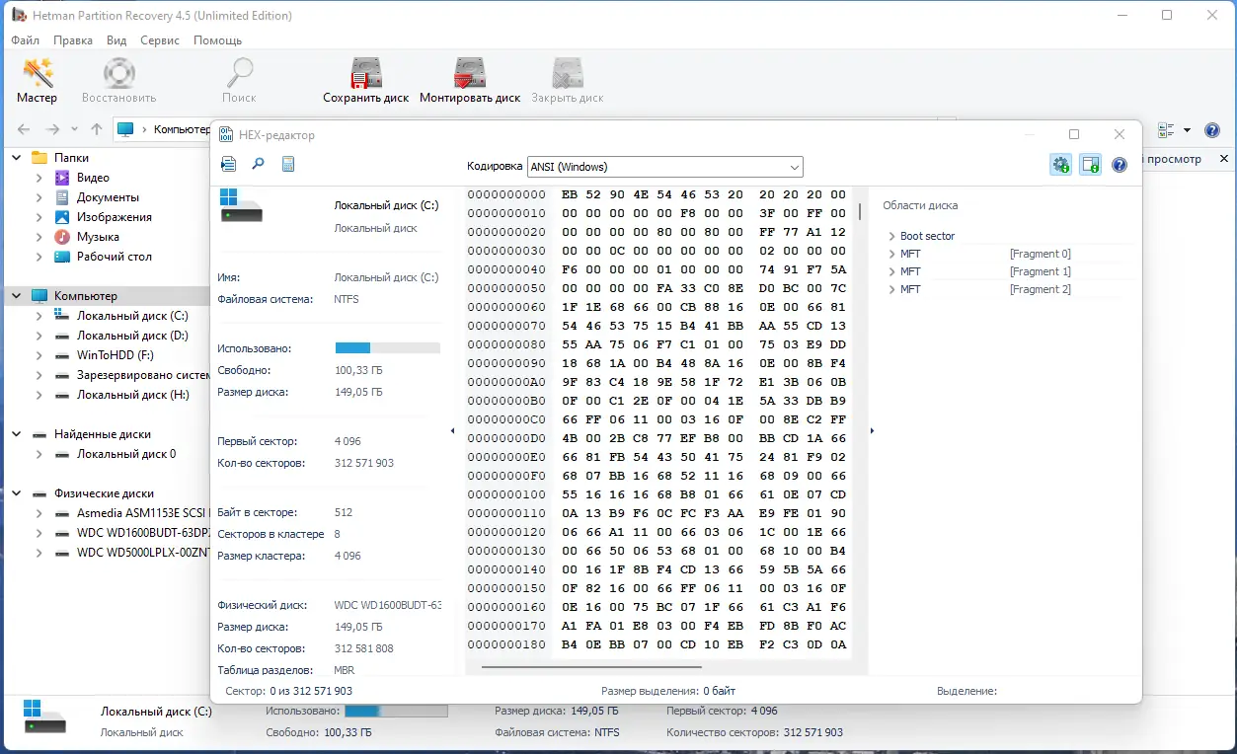Open main window help icon

tap(1210, 130)
